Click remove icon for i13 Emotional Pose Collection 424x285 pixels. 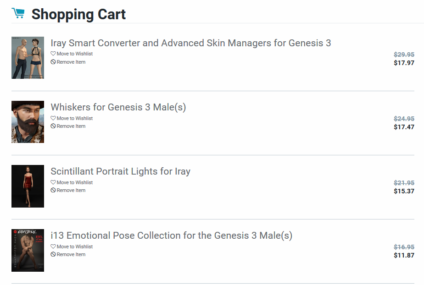coord(53,254)
